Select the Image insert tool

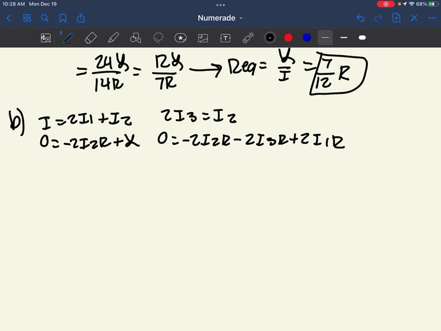[203, 38]
